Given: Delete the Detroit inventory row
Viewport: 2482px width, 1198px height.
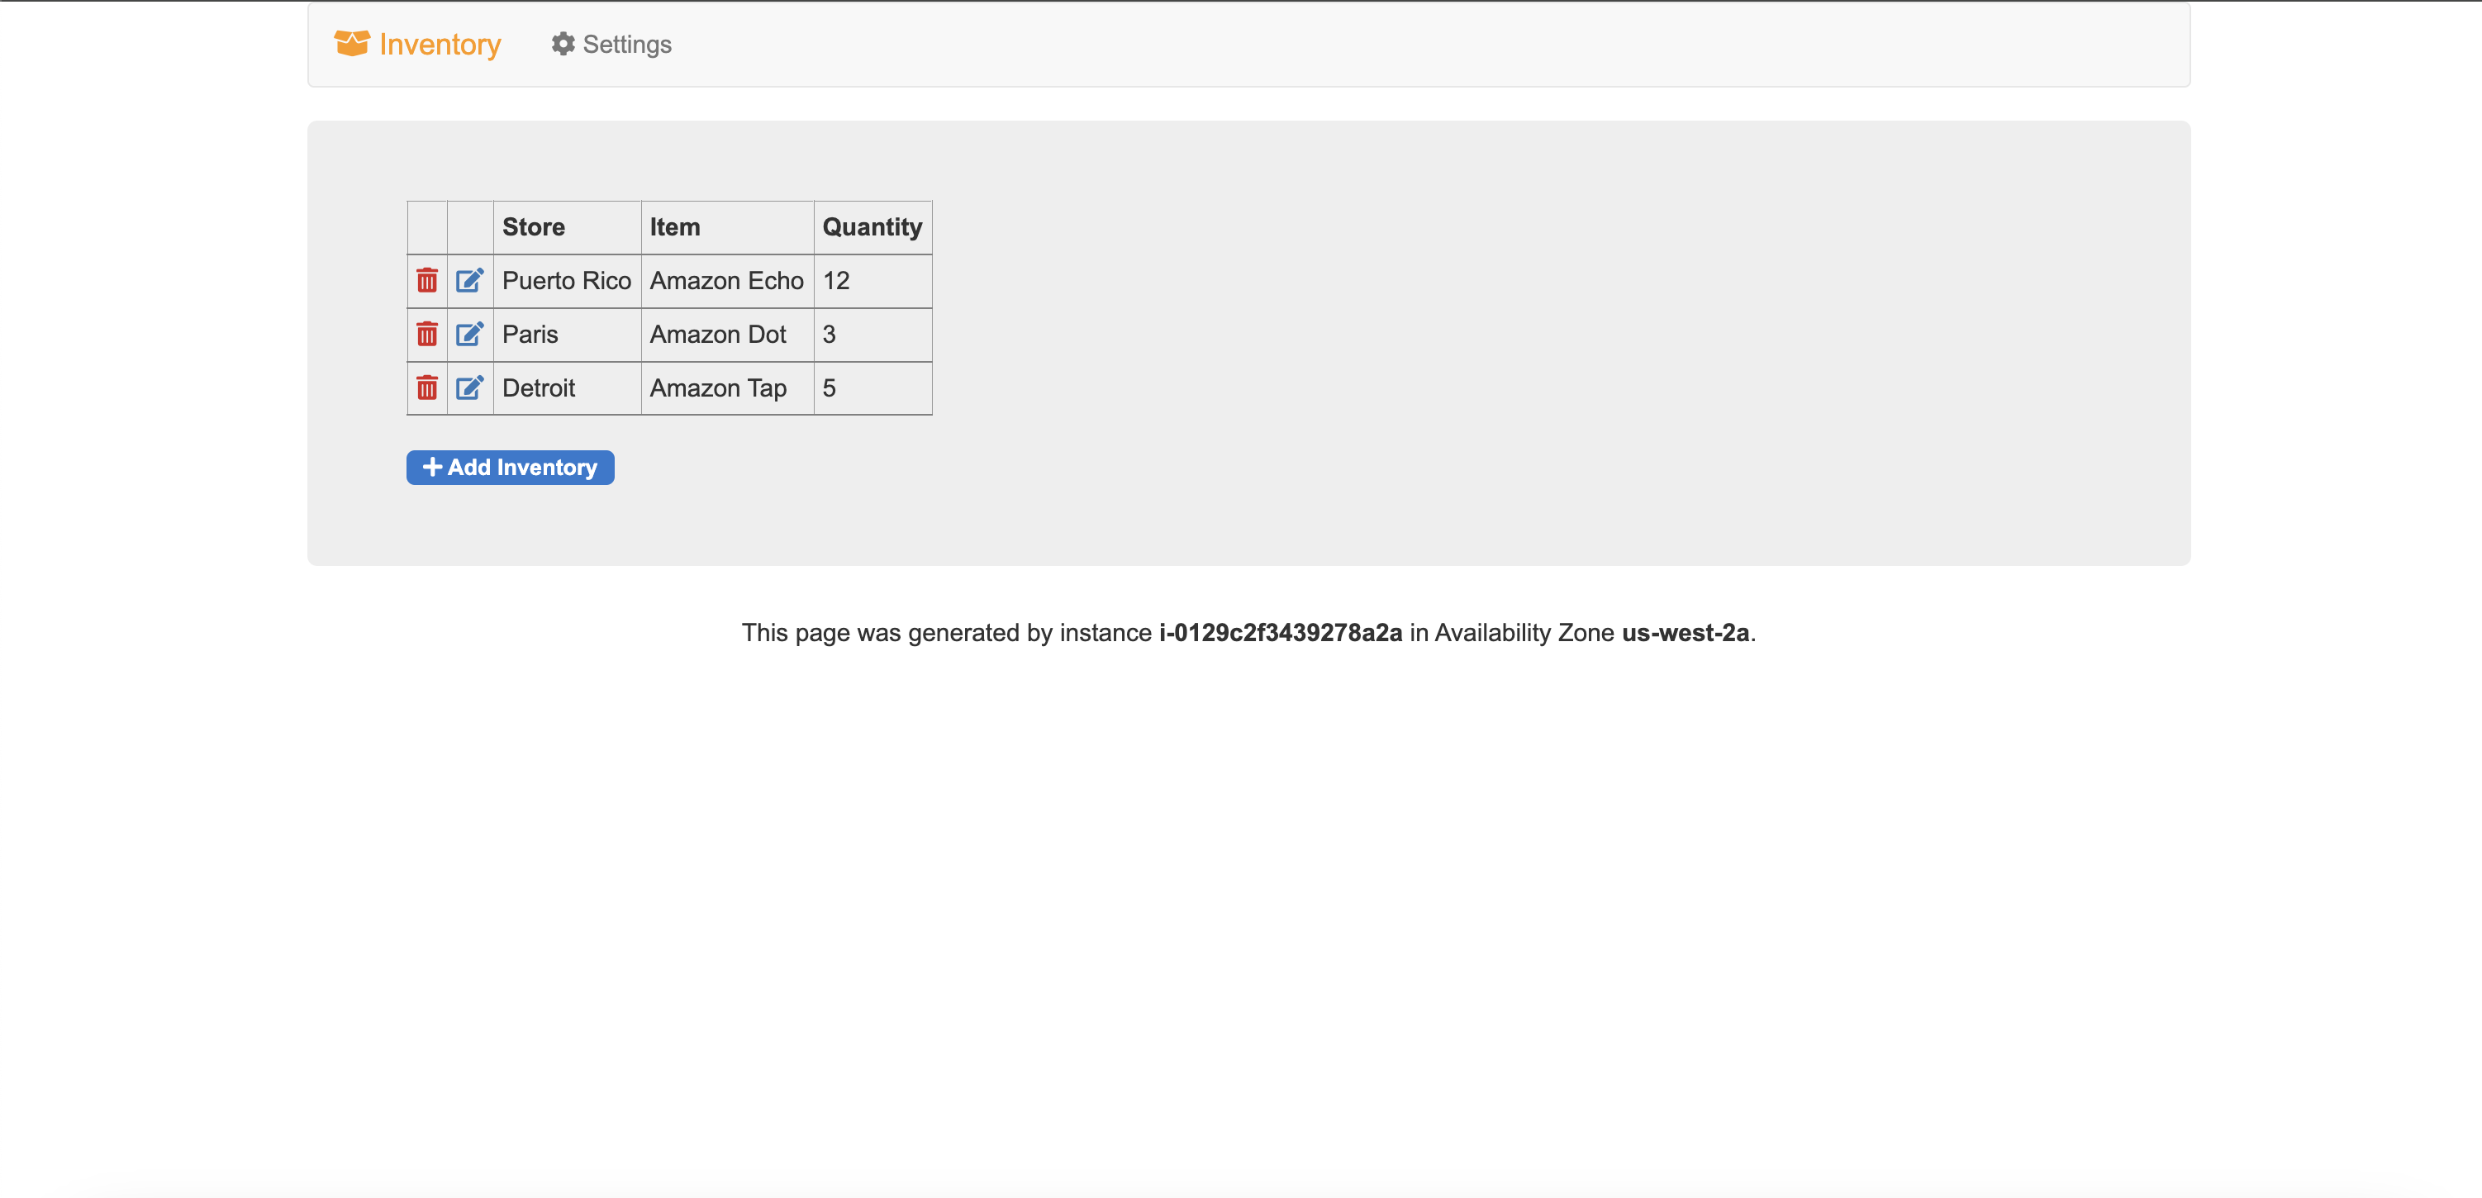Looking at the screenshot, I should point(427,388).
